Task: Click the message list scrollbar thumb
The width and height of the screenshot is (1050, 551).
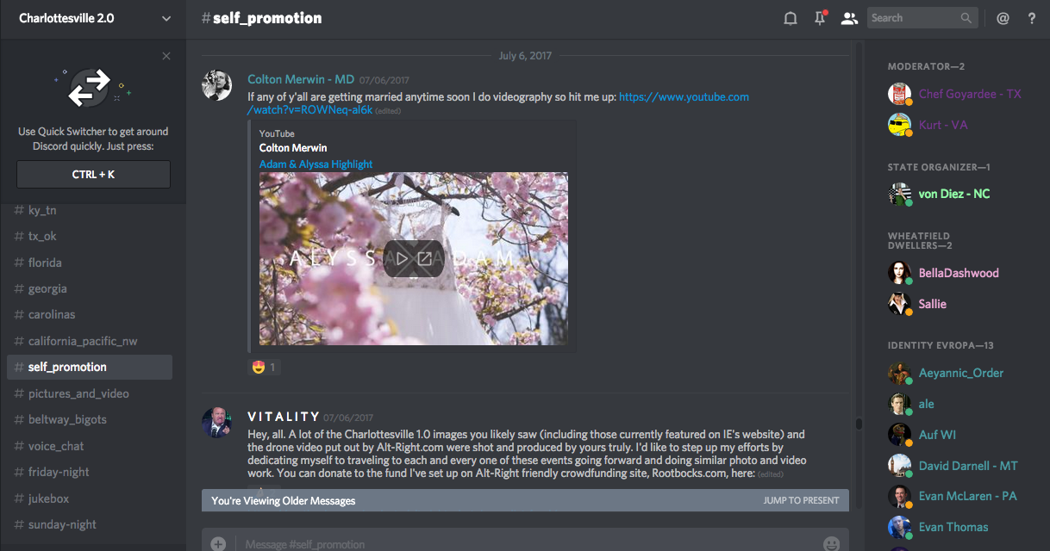Action: pyautogui.click(x=858, y=424)
